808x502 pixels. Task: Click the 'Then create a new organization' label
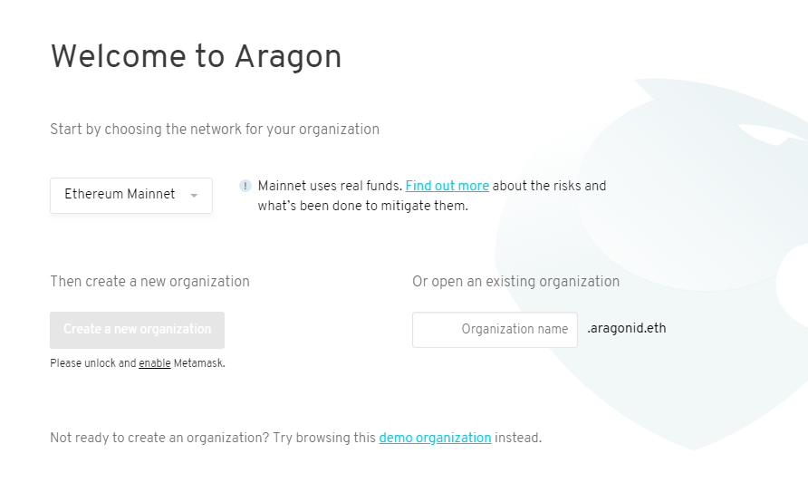tap(150, 282)
